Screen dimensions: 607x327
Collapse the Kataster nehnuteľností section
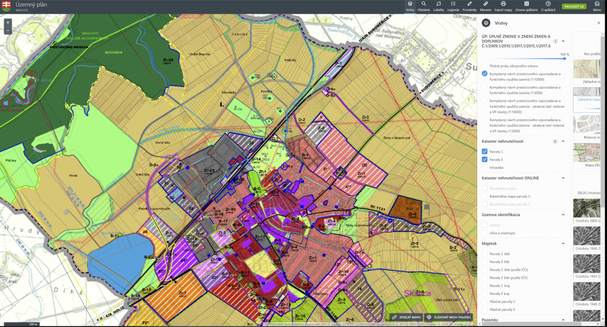coord(563,141)
